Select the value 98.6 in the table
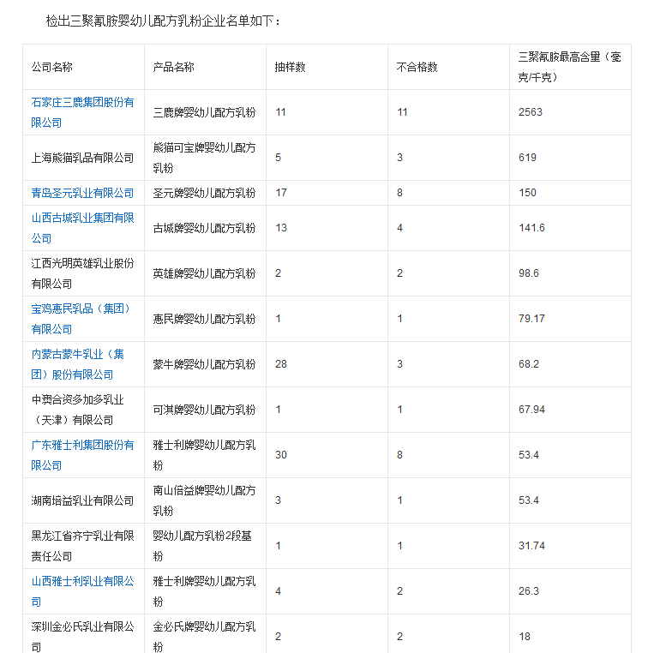 coord(529,273)
